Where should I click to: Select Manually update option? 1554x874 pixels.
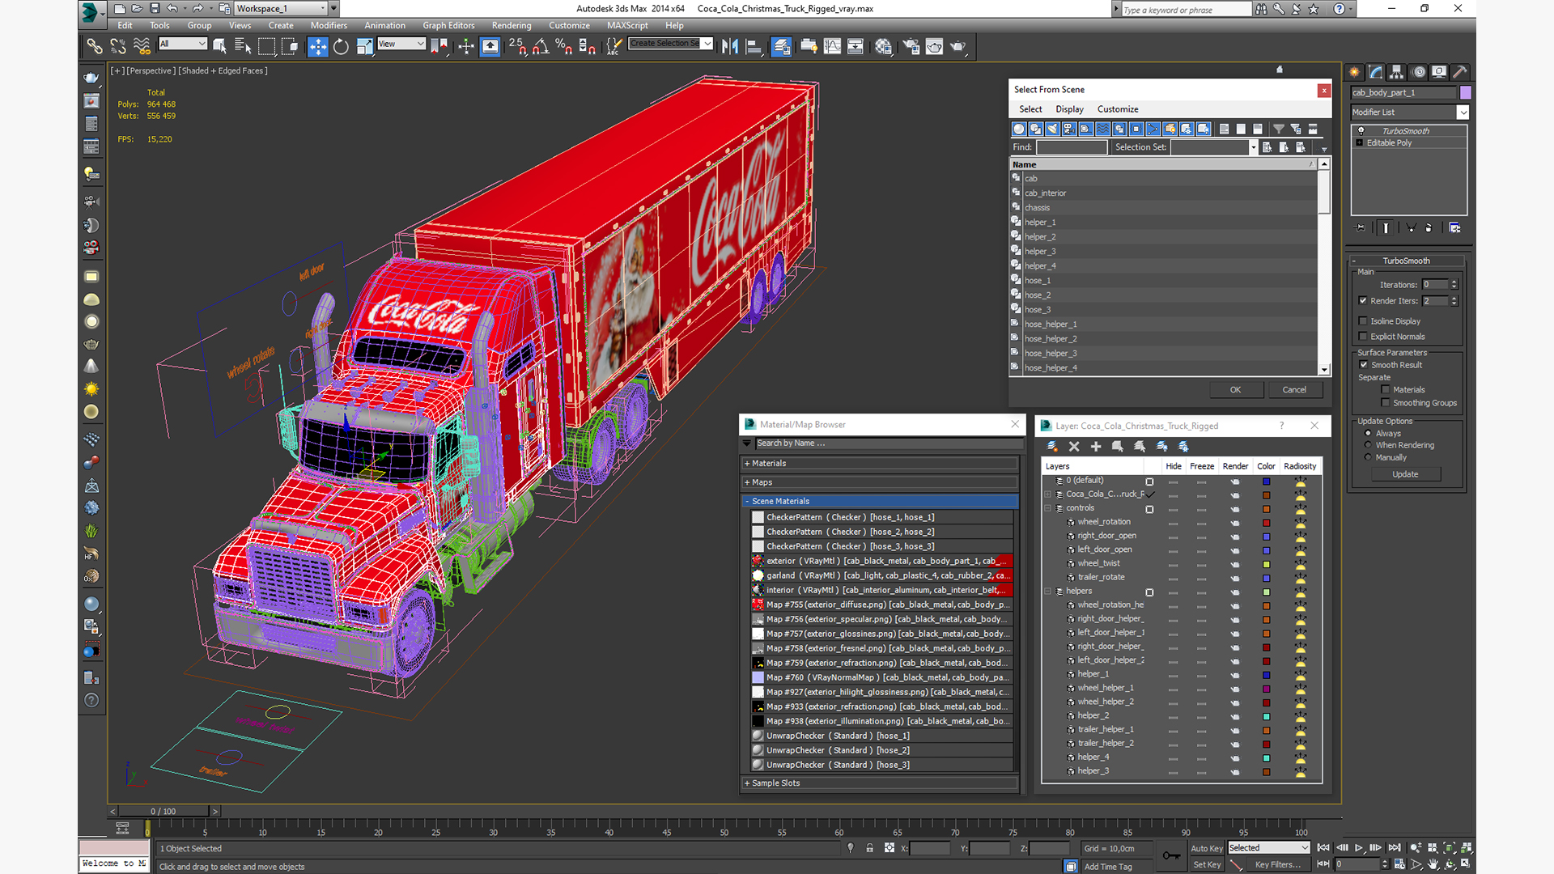tap(1369, 457)
